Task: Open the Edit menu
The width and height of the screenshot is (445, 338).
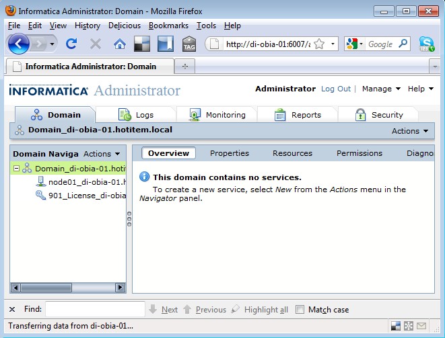Action: 35,26
